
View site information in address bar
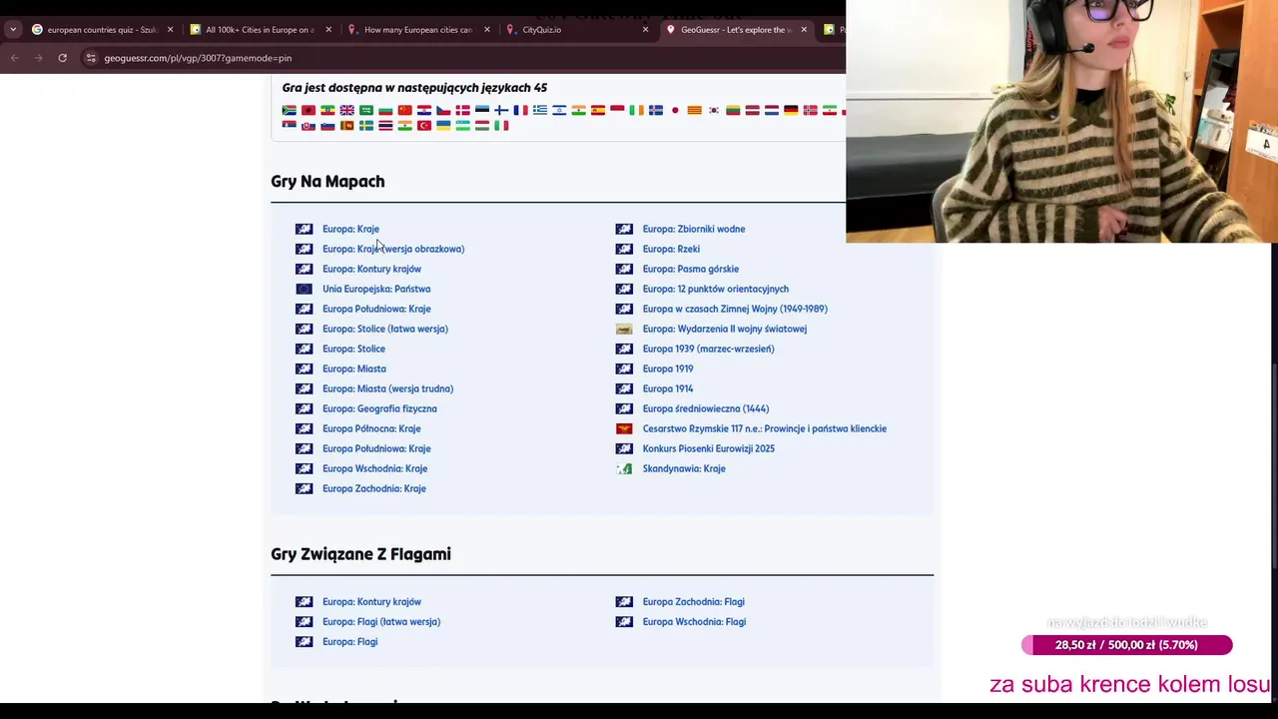tap(92, 58)
